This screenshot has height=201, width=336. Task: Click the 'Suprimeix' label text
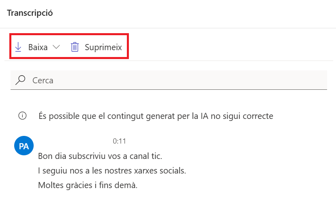coord(103,47)
